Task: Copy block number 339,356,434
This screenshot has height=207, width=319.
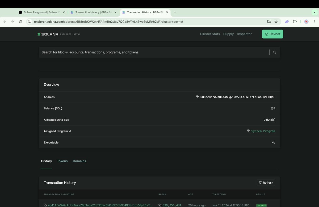Action: [x=160, y=205]
